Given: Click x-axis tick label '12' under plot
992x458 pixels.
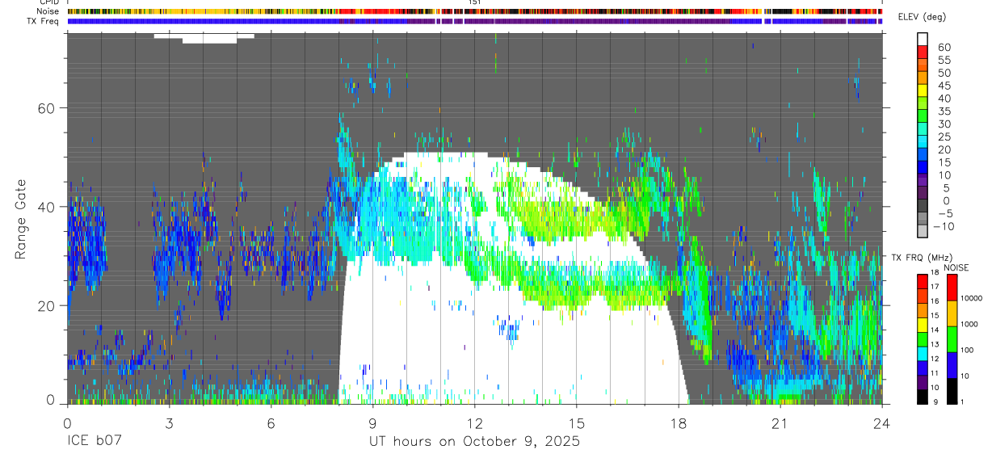Looking at the screenshot, I should [474, 423].
